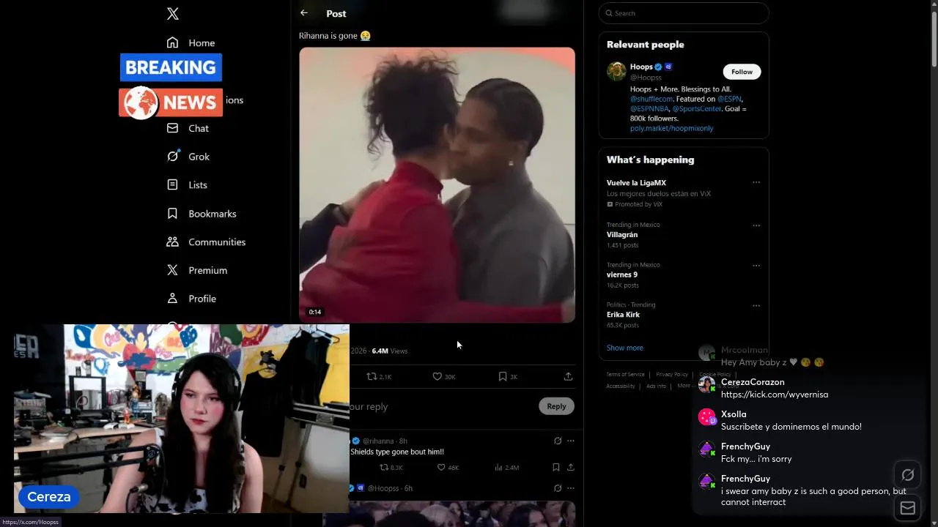Open the @SportsCenter mention link
938x527 pixels.
(x=697, y=108)
